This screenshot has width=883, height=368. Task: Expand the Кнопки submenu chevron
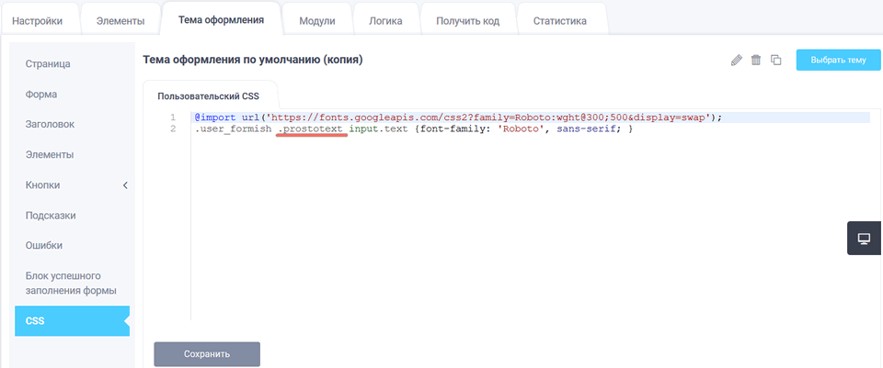125,185
